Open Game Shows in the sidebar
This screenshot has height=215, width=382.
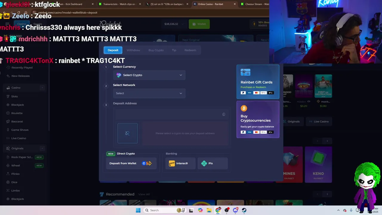tap(20, 130)
